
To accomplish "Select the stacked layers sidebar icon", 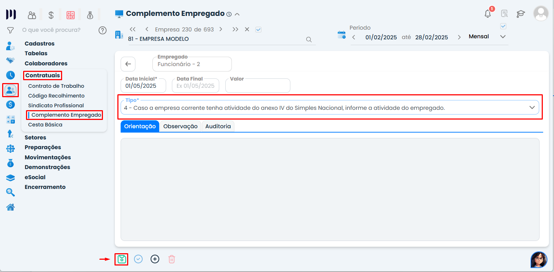I will pyautogui.click(x=10, y=178).
